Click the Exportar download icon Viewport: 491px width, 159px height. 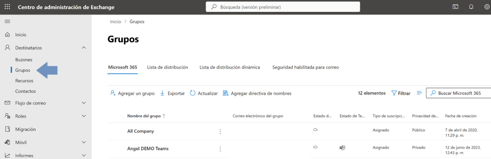click(x=162, y=93)
